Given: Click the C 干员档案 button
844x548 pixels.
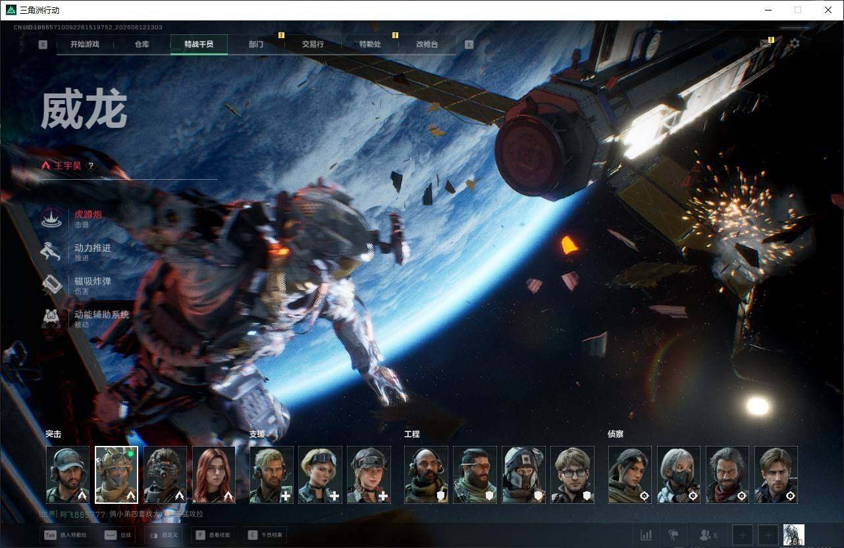Looking at the screenshot, I should click(x=265, y=535).
